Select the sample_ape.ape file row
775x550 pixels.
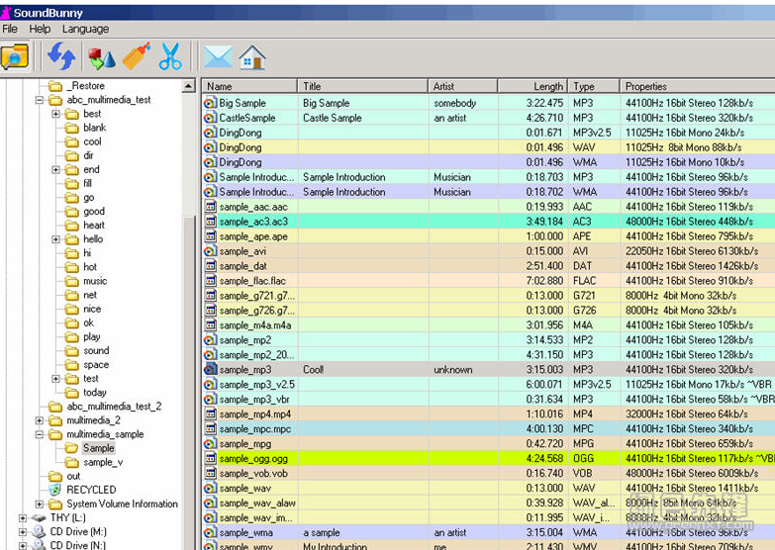488,236
